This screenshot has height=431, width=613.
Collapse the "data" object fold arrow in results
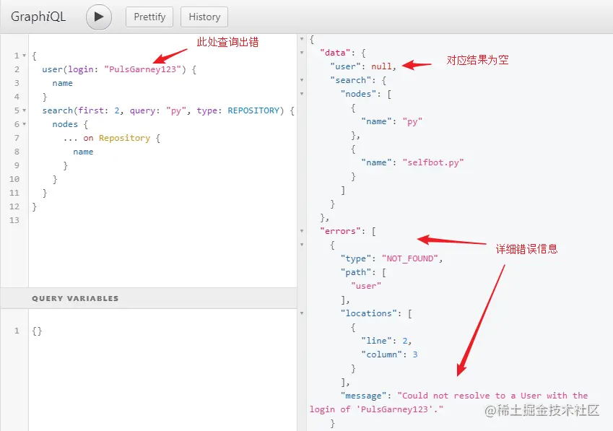tap(302, 53)
